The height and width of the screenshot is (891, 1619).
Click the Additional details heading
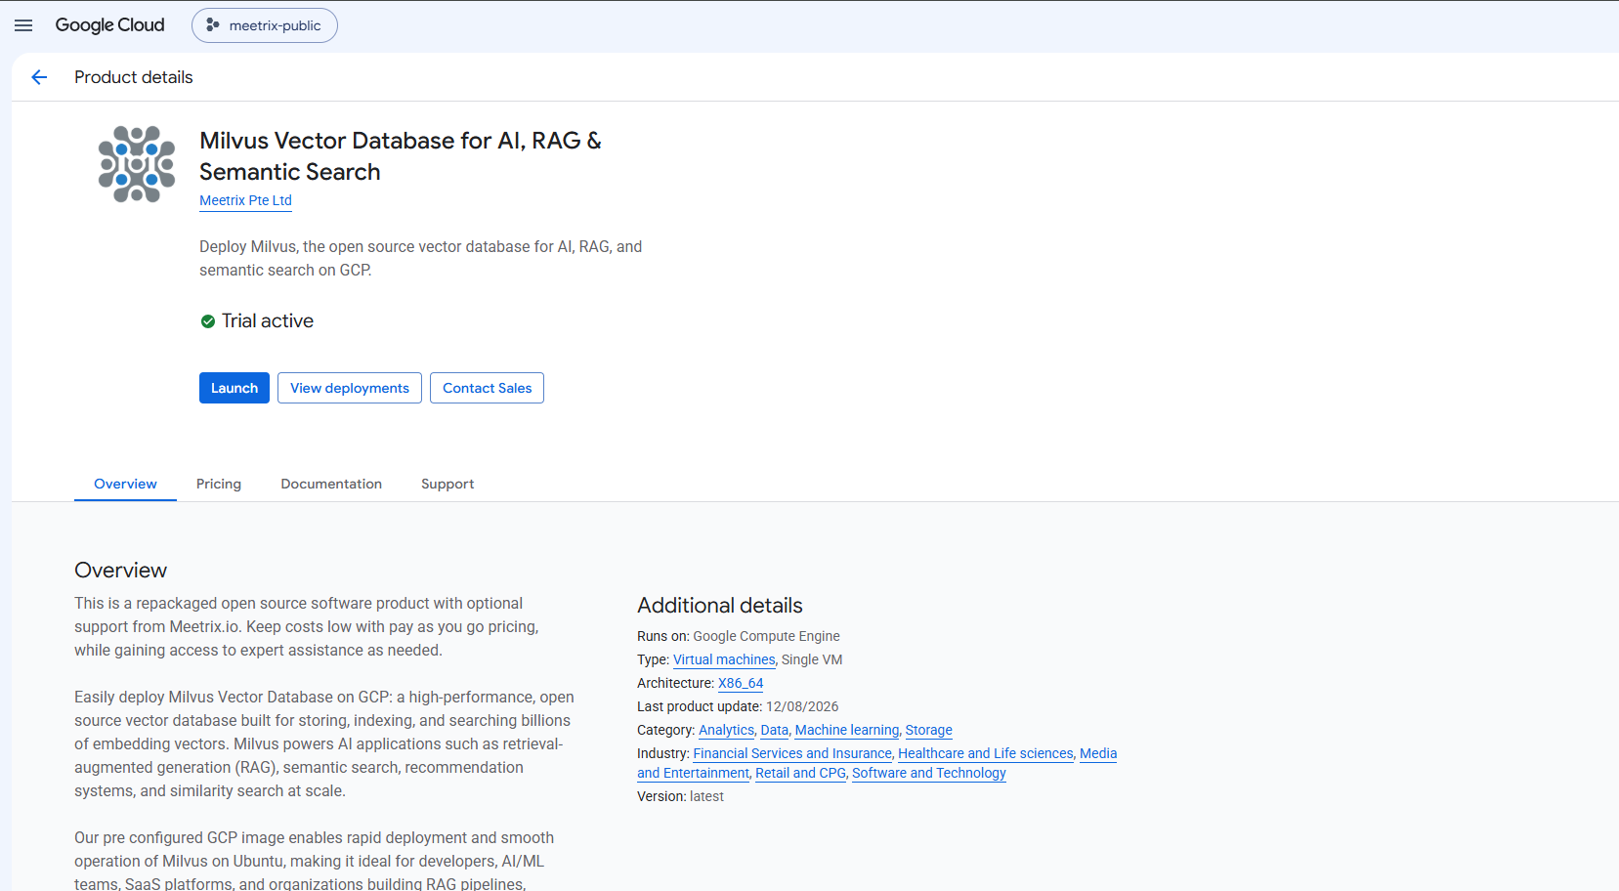(x=720, y=606)
